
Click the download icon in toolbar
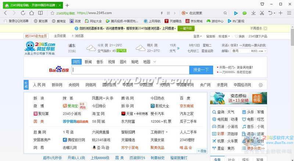[x=253, y=13]
